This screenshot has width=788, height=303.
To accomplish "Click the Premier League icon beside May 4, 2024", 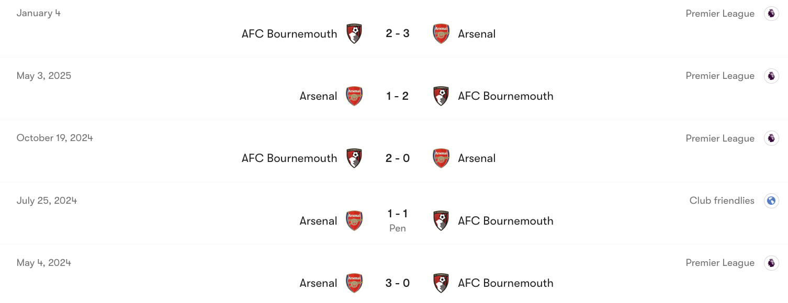I will pyautogui.click(x=771, y=263).
